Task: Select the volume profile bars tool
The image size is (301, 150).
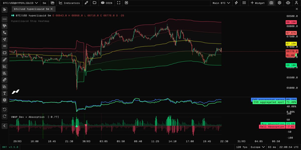Action: [x=5, y=73]
